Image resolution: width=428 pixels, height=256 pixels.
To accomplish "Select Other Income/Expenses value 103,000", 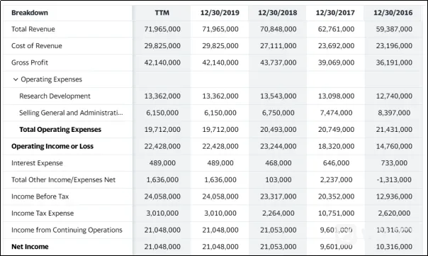I will [x=278, y=180].
